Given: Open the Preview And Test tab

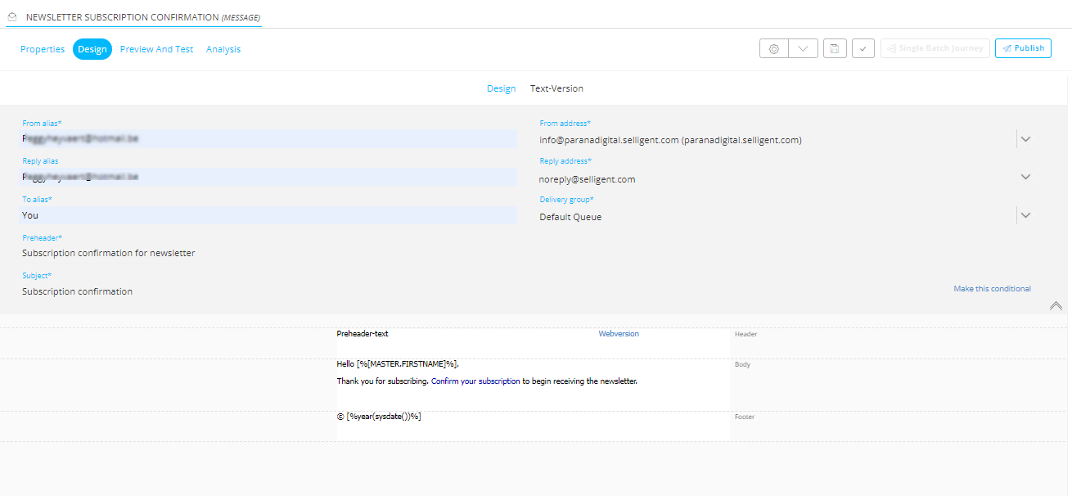Looking at the screenshot, I should click(x=156, y=49).
